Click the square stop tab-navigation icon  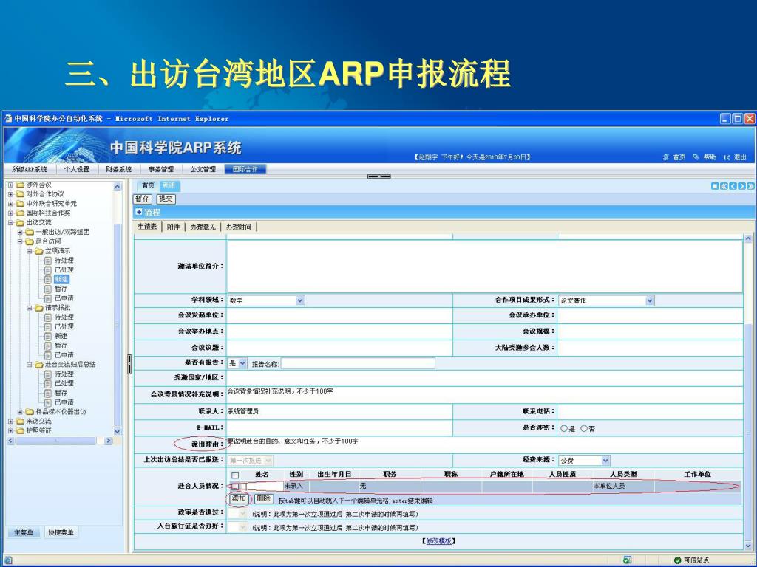(x=715, y=186)
